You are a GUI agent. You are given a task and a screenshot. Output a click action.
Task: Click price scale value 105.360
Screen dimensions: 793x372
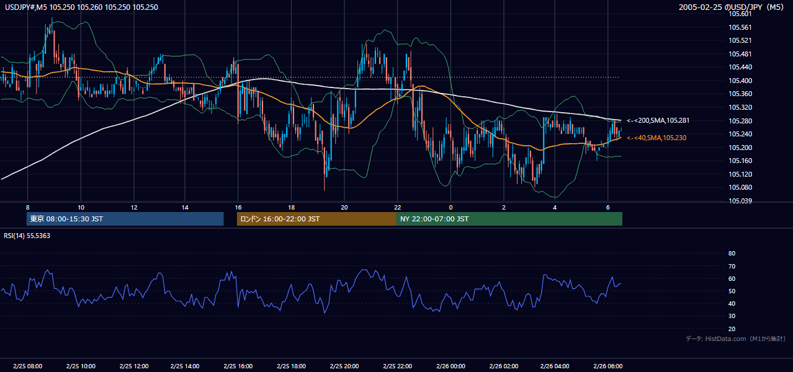point(740,94)
